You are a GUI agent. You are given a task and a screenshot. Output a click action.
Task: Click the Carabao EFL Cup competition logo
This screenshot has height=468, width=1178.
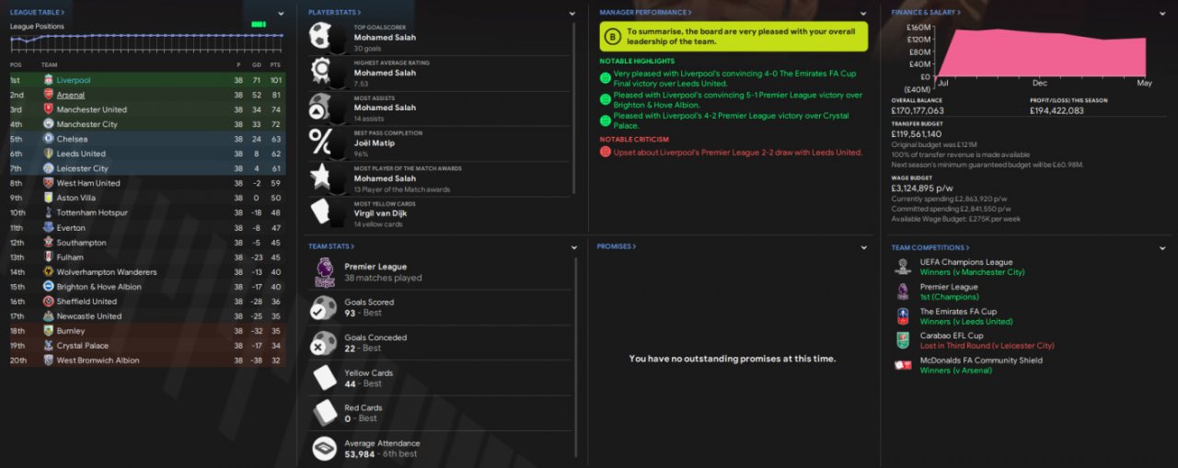903,340
